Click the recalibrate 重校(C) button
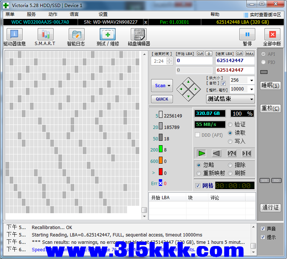 pos(270,108)
